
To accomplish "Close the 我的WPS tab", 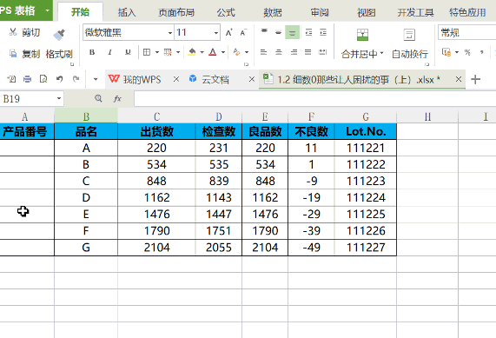I will pyautogui.click(x=176, y=79).
